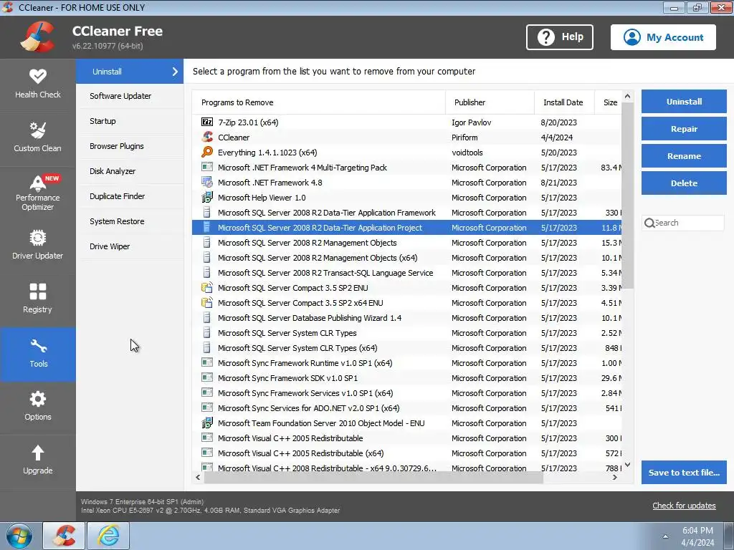Image resolution: width=734 pixels, height=550 pixels.
Task: Click the horizontal scrollbar thumb of the program list
Action: (373, 478)
